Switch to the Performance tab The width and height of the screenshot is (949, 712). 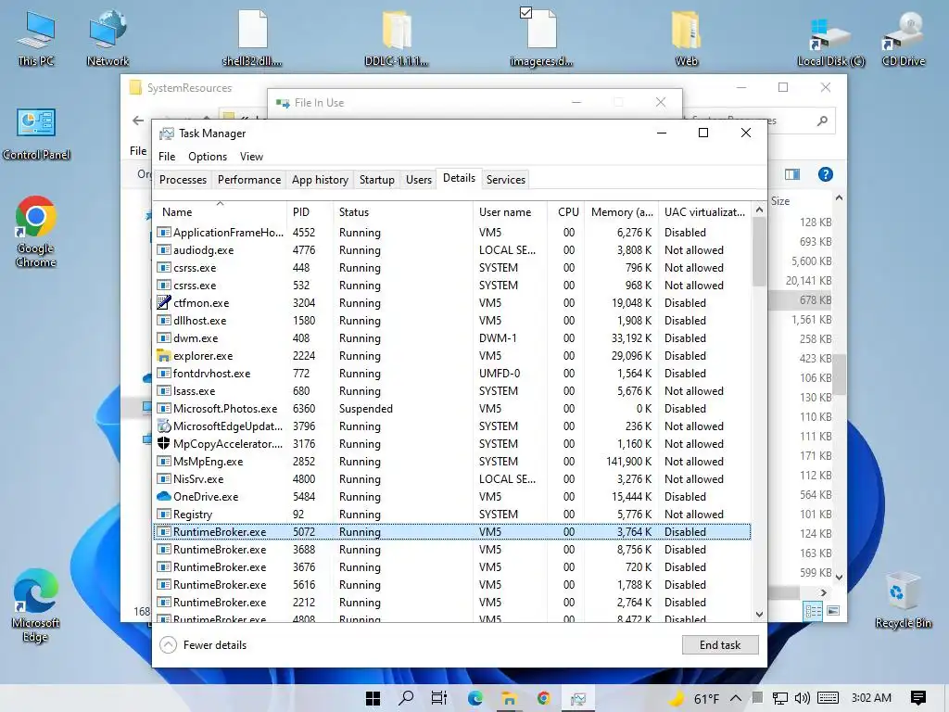pos(249,179)
